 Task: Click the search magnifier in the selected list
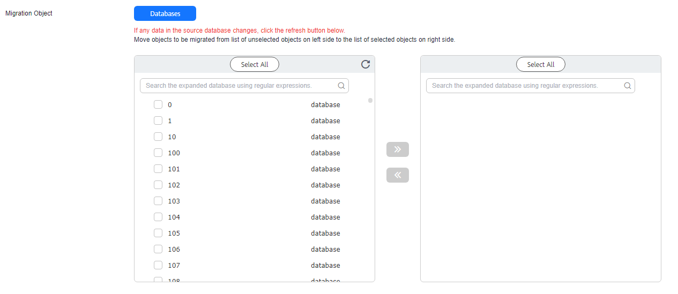[x=628, y=86]
